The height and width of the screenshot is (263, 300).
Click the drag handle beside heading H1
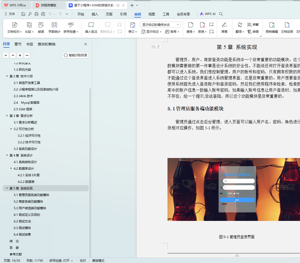pos(158,47)
